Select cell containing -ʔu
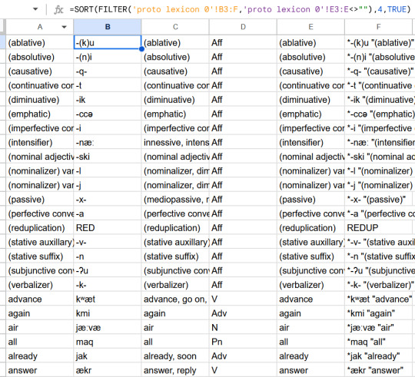415x377 pixels. 108,271
